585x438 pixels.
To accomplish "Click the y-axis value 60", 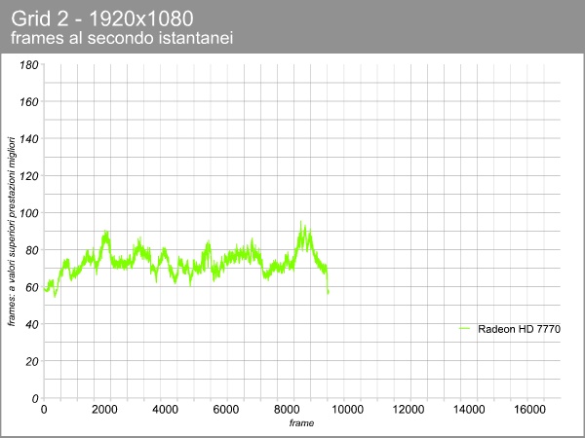I will click(32, 287).
